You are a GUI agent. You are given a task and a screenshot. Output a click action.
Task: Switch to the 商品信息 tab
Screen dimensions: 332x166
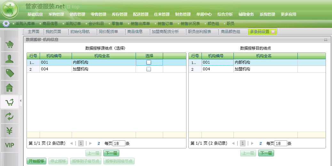tap(135, 32)
